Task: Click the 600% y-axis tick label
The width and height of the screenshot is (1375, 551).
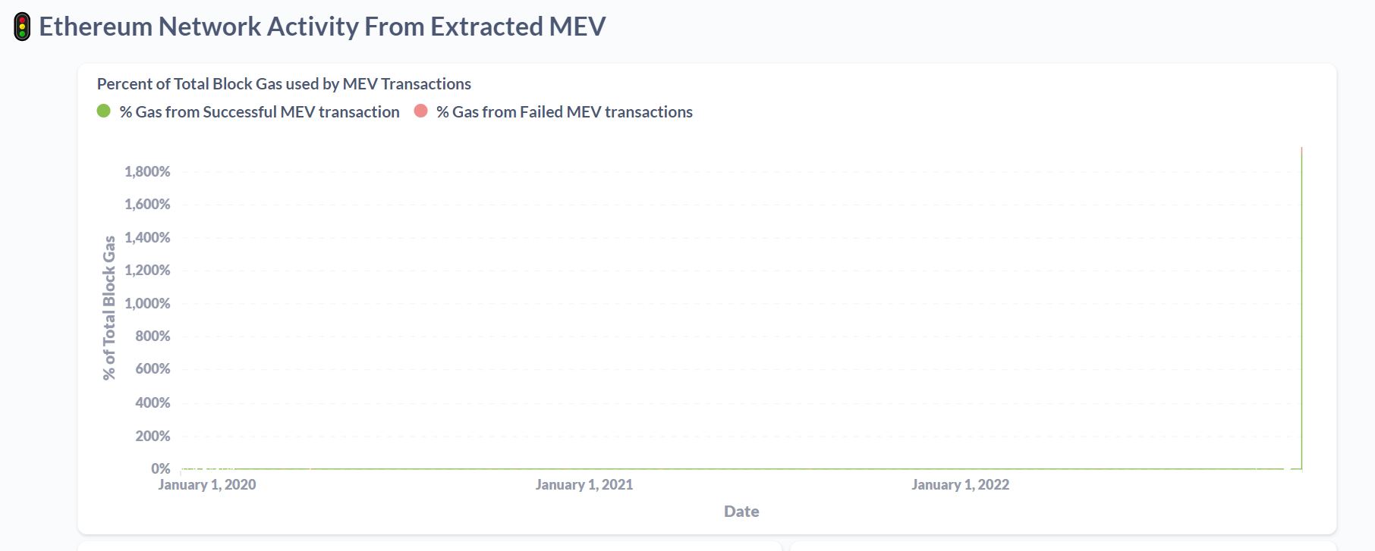Action: (x=153, y=369)
